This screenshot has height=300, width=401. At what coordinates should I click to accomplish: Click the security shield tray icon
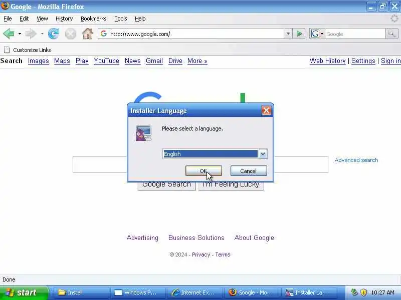click(x=364, y=292)
